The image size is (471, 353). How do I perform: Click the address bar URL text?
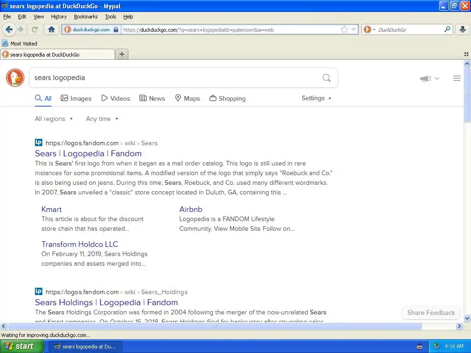[x=198, y=30]
